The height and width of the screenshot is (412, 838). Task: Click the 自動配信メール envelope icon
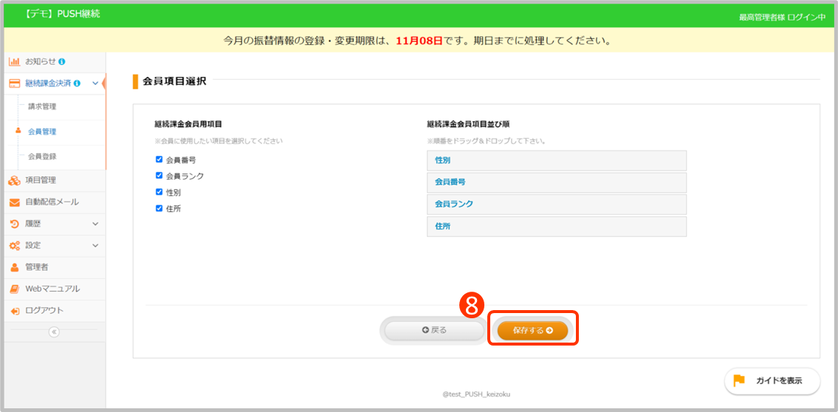pos(14,202)
